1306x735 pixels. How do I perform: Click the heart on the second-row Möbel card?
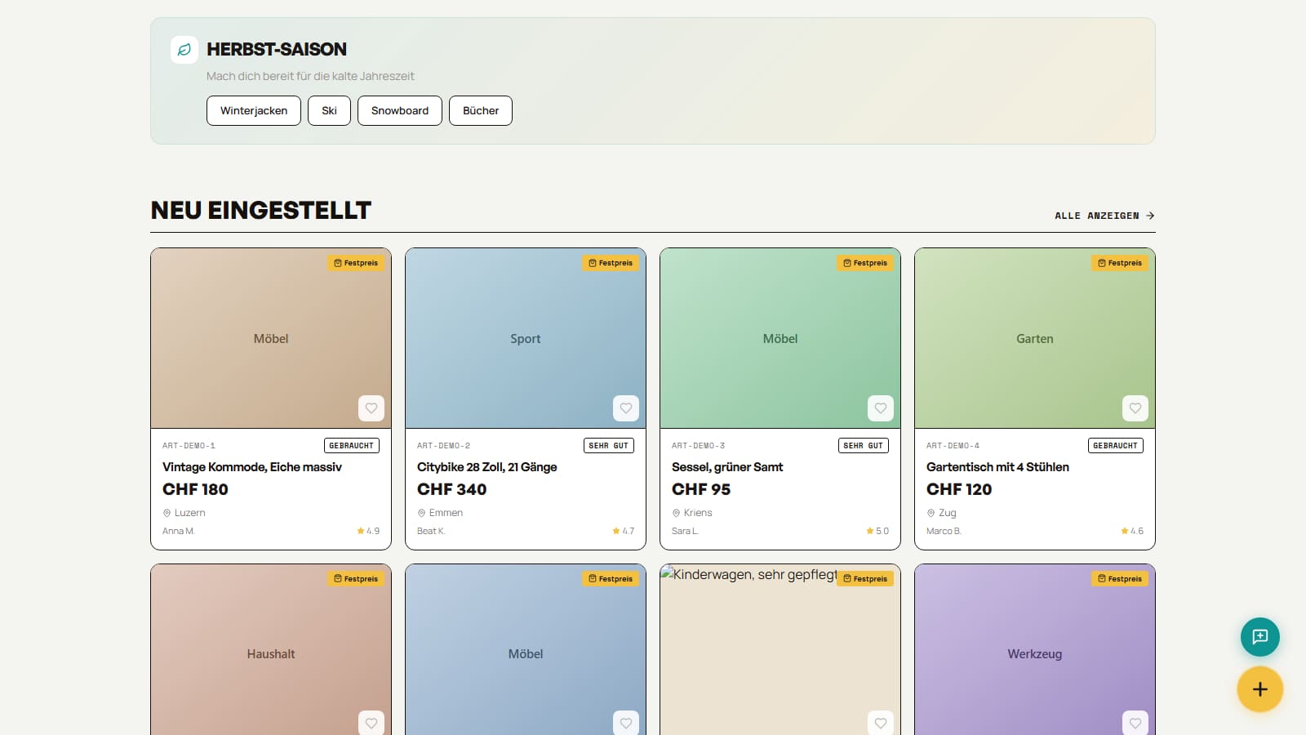626,723
